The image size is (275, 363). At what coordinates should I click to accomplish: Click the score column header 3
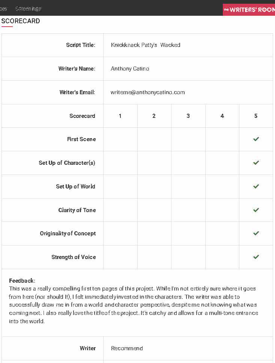pyautogui.click(x=188, y=116)
